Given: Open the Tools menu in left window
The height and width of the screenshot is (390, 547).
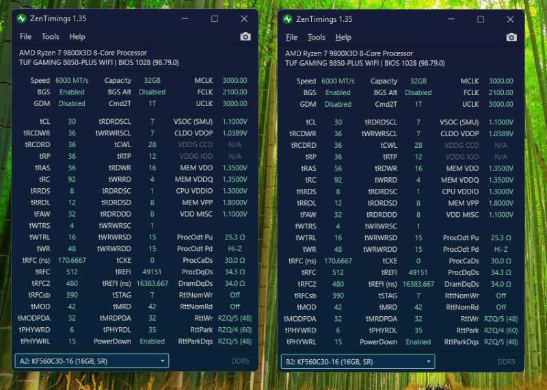Looking at the screenshot, I should pos(50,37).
